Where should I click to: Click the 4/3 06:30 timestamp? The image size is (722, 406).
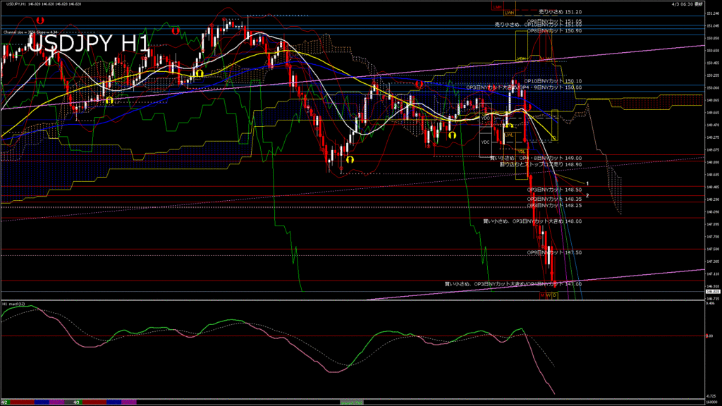687,4
